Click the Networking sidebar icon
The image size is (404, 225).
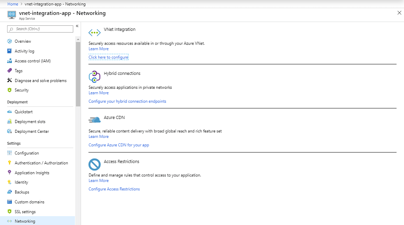point(10,221)
